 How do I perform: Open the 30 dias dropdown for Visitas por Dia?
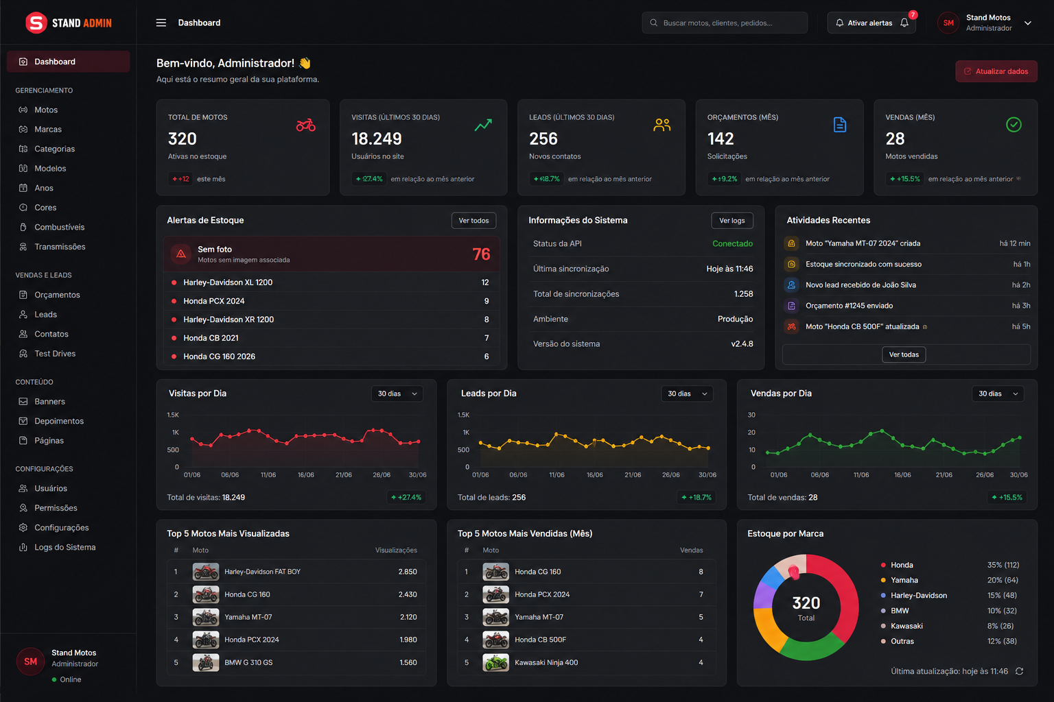tap(397, 394)
